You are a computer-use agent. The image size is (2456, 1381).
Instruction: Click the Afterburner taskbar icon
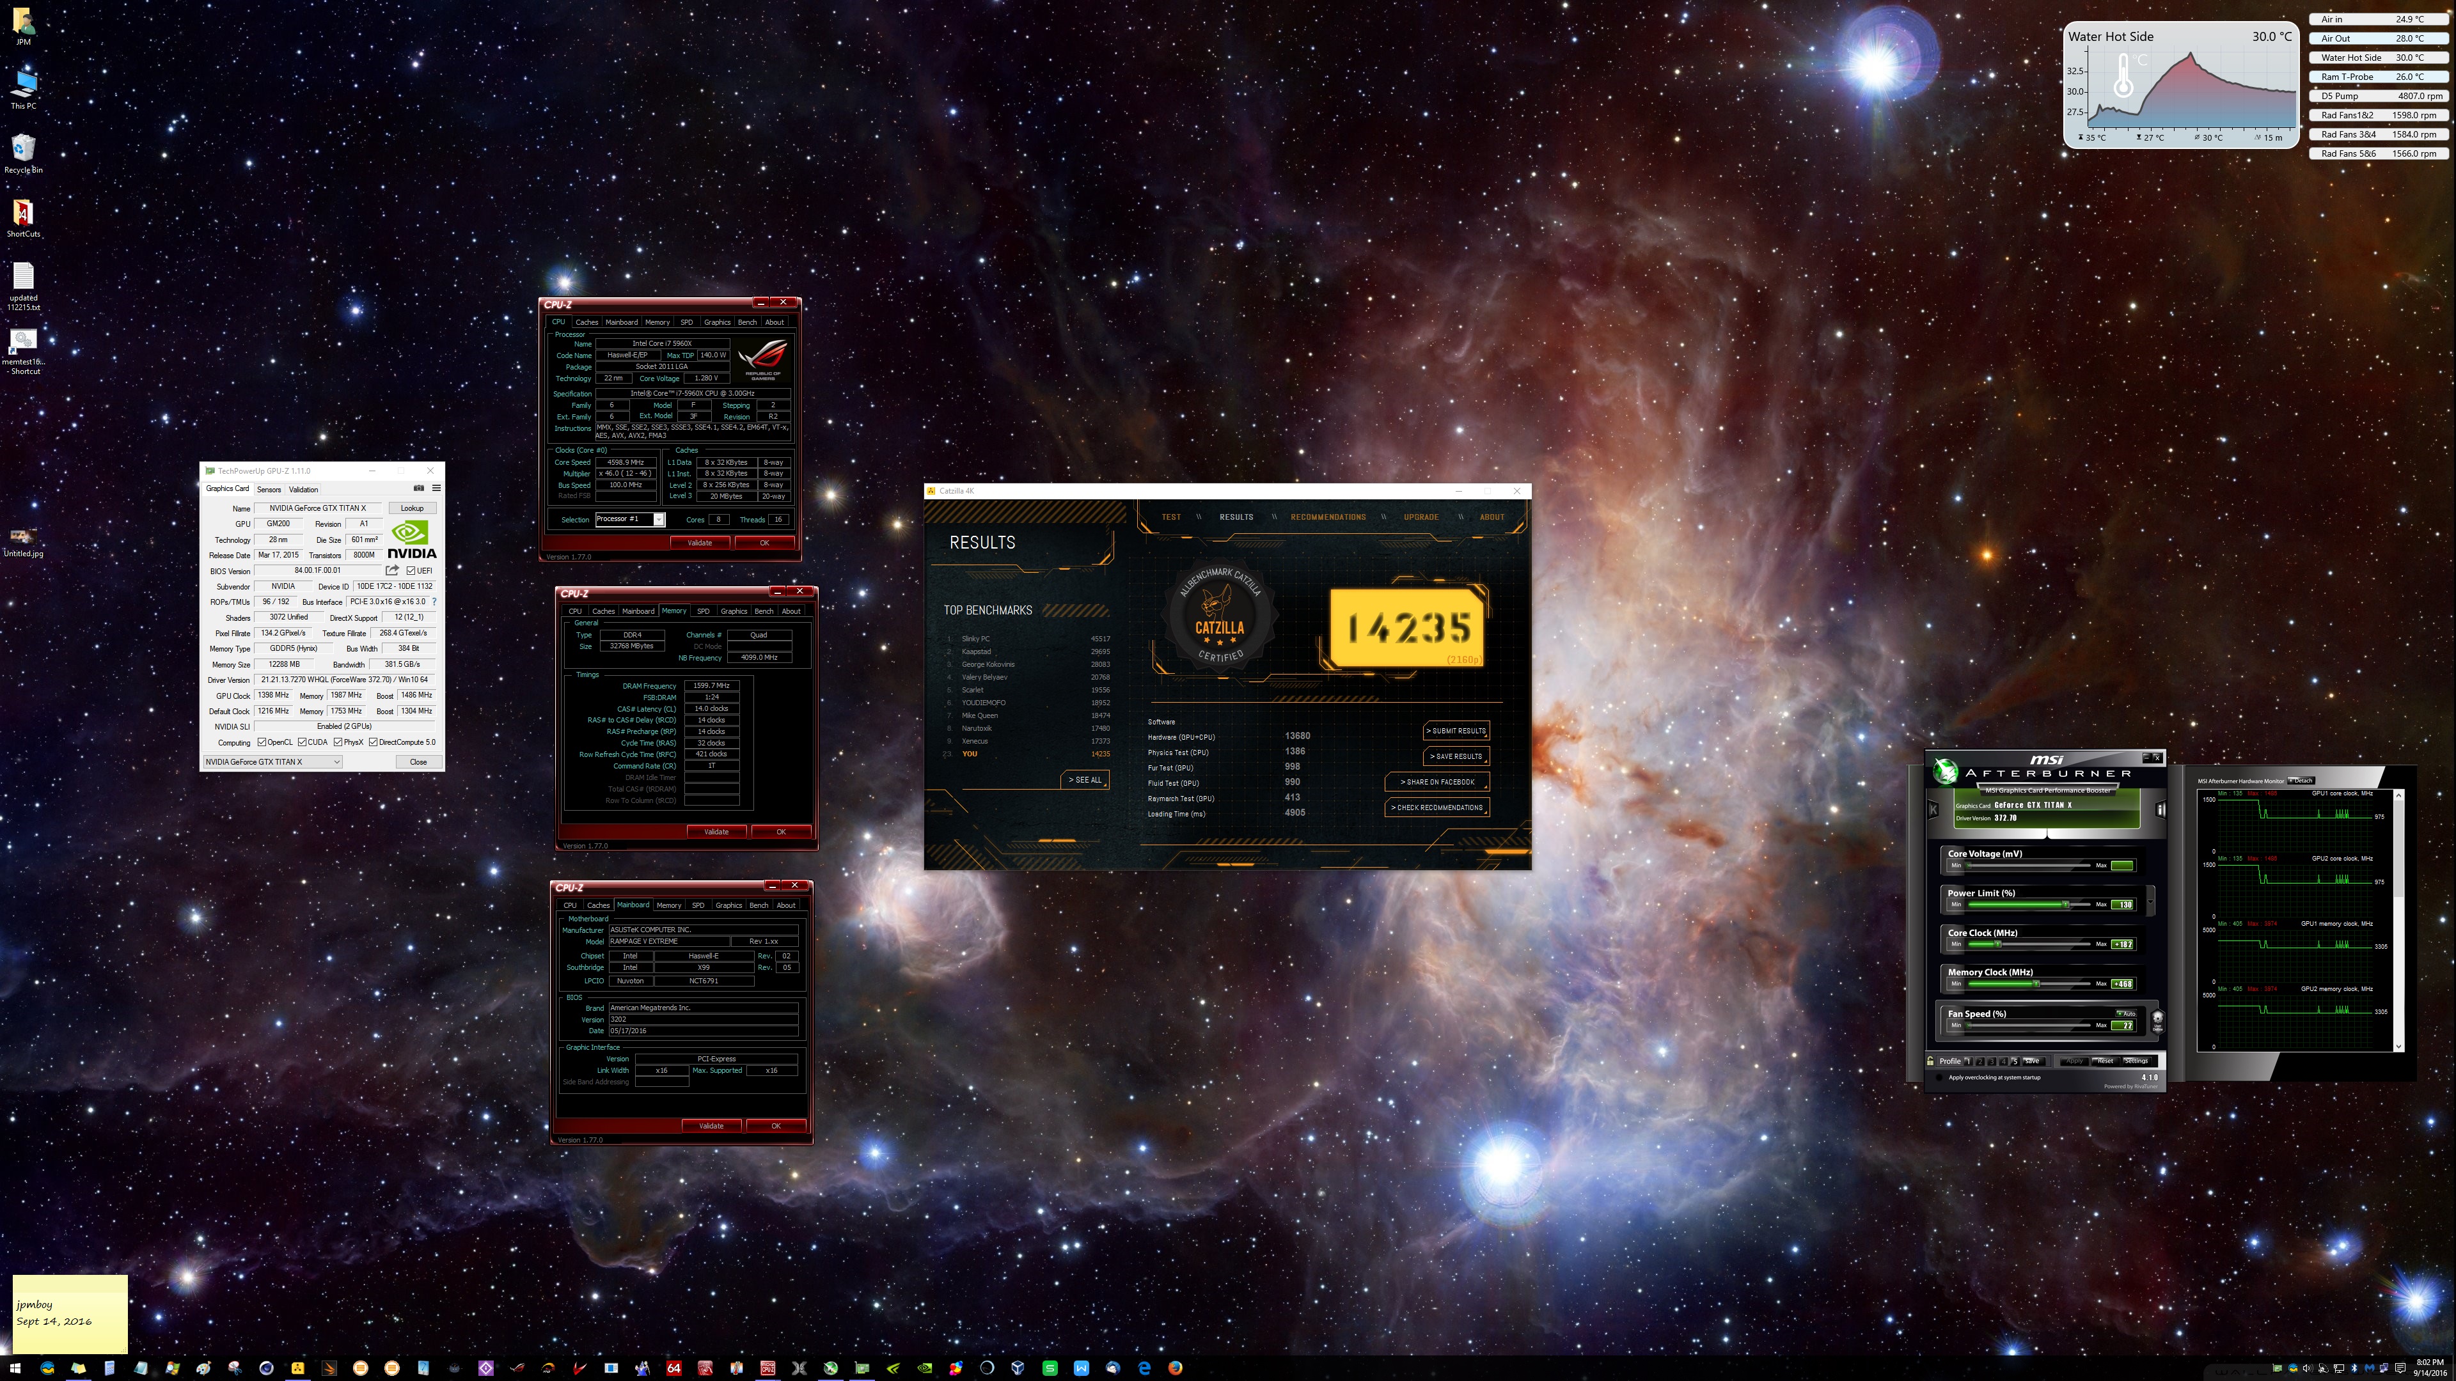(x=830, y=1368)
